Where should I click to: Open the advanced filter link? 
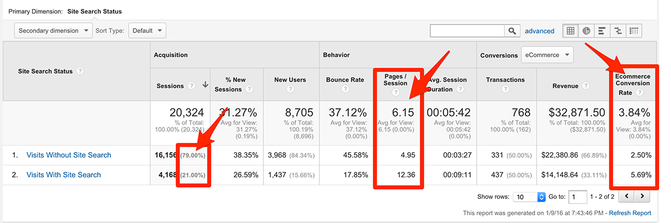(540, 30)
